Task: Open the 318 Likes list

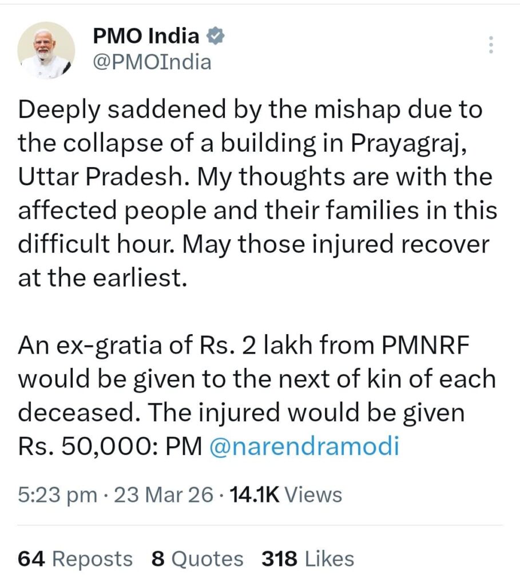Action: pos(308,558)
